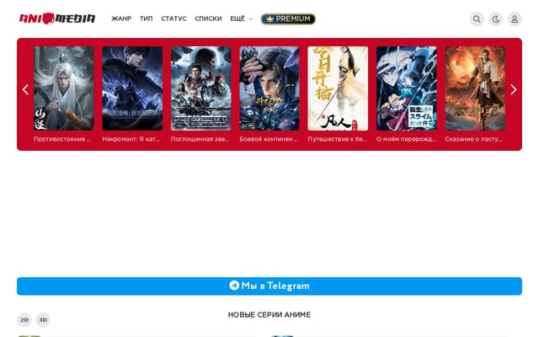Image resolution: width=539 pixels, height=337 pixels.
Task: Filter new episodes by 3D
Action: coord(43,320)
